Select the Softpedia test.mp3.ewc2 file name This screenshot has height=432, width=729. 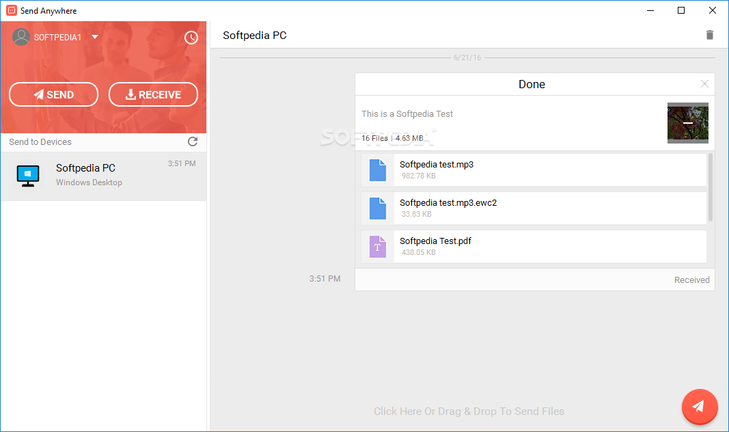(x=448, y=203)
